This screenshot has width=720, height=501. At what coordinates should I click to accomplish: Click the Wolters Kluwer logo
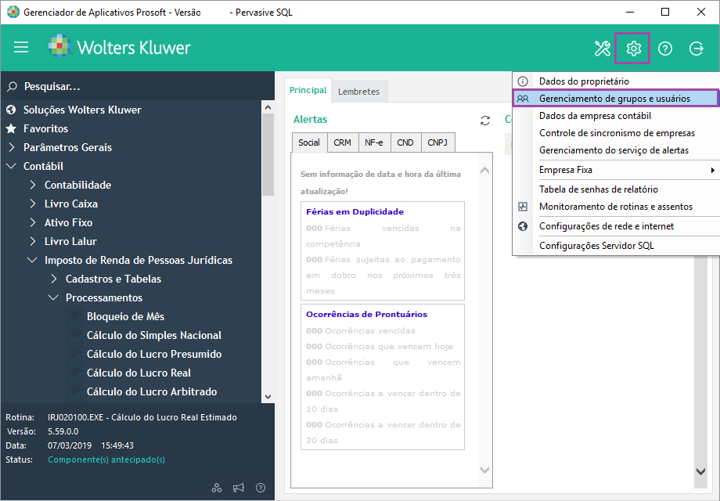(x=120, y=47)
